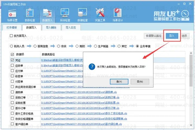This screenshot has height=130, width=195.
Task: Select 机构人员 radio button
Action: pyautogui.click(x=11, y=46)
